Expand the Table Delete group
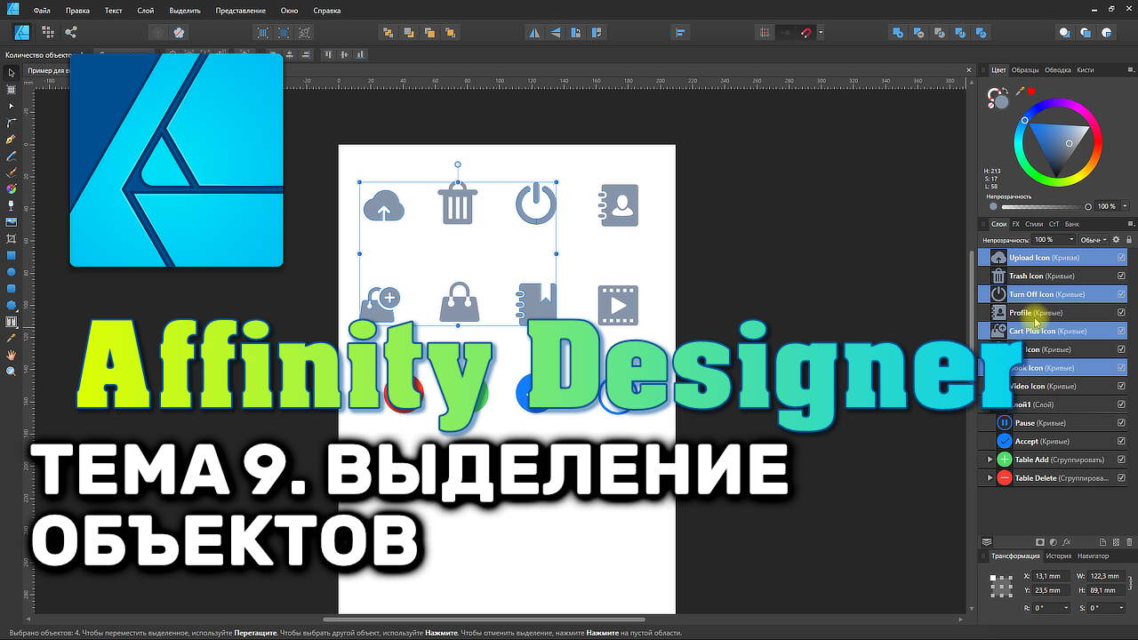Image resolution: width=1138 pixels, height=640 pixels. pos(990,478)
